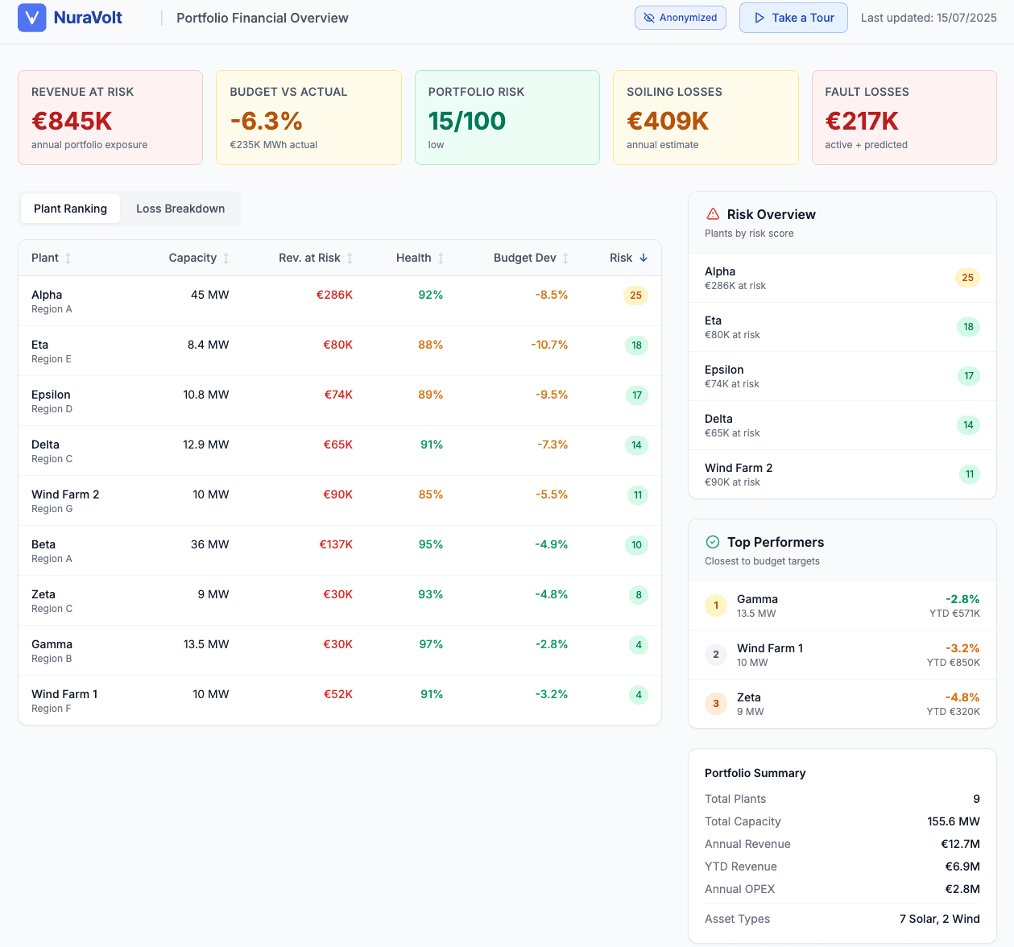Sort the table by Plant name
The width and height of the screenshot is (1014, 947).
tap(50, 258)
